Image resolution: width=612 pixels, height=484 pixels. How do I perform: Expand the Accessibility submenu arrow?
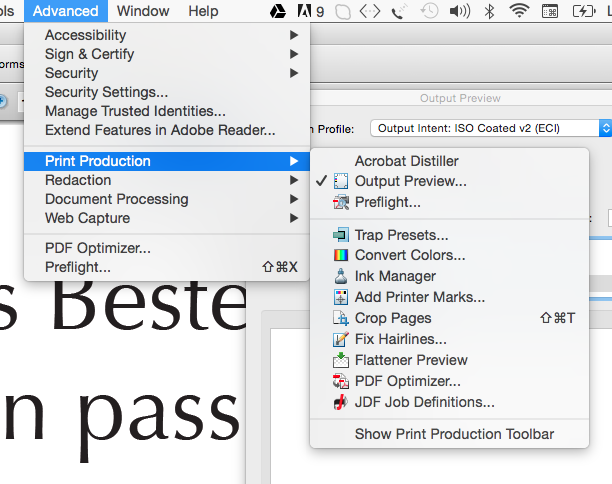[x=294, y=35]
